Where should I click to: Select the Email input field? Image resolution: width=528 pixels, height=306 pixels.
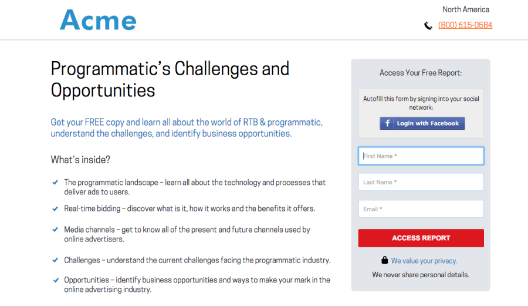tap(421, 209)
